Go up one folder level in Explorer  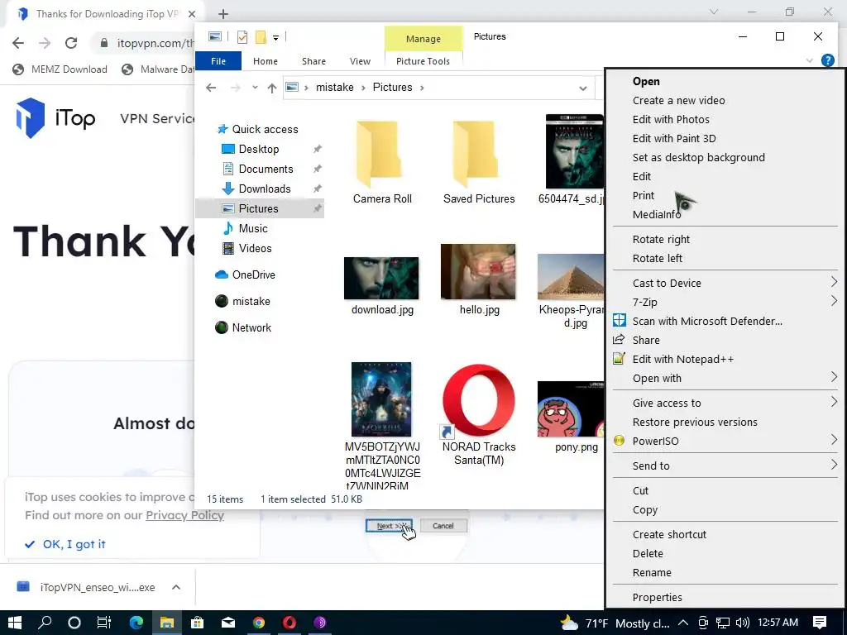pos(271,88)
